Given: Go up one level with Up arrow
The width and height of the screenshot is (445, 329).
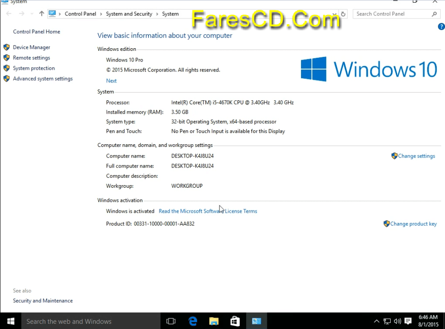Looking at the screenshot, I should point(42,14).
